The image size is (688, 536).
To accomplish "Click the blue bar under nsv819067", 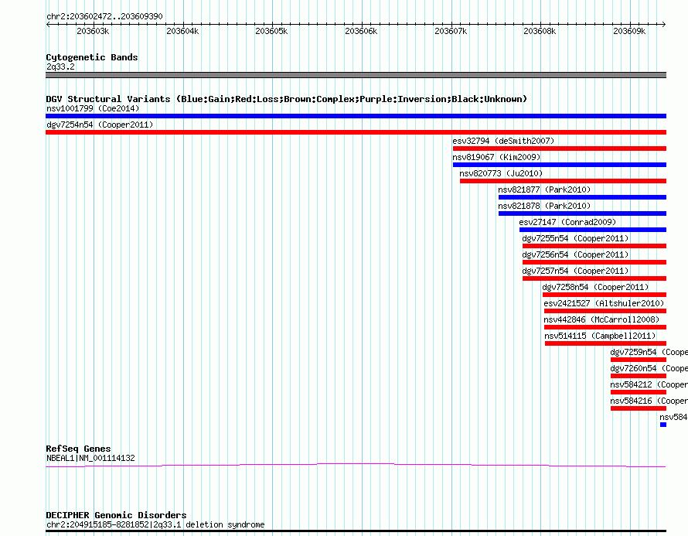I will (x=560, y=165).
